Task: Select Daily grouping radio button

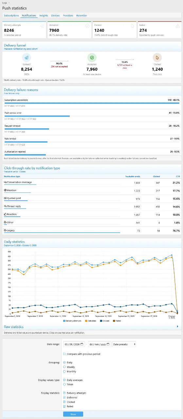Action: click(x=64, y=363)
